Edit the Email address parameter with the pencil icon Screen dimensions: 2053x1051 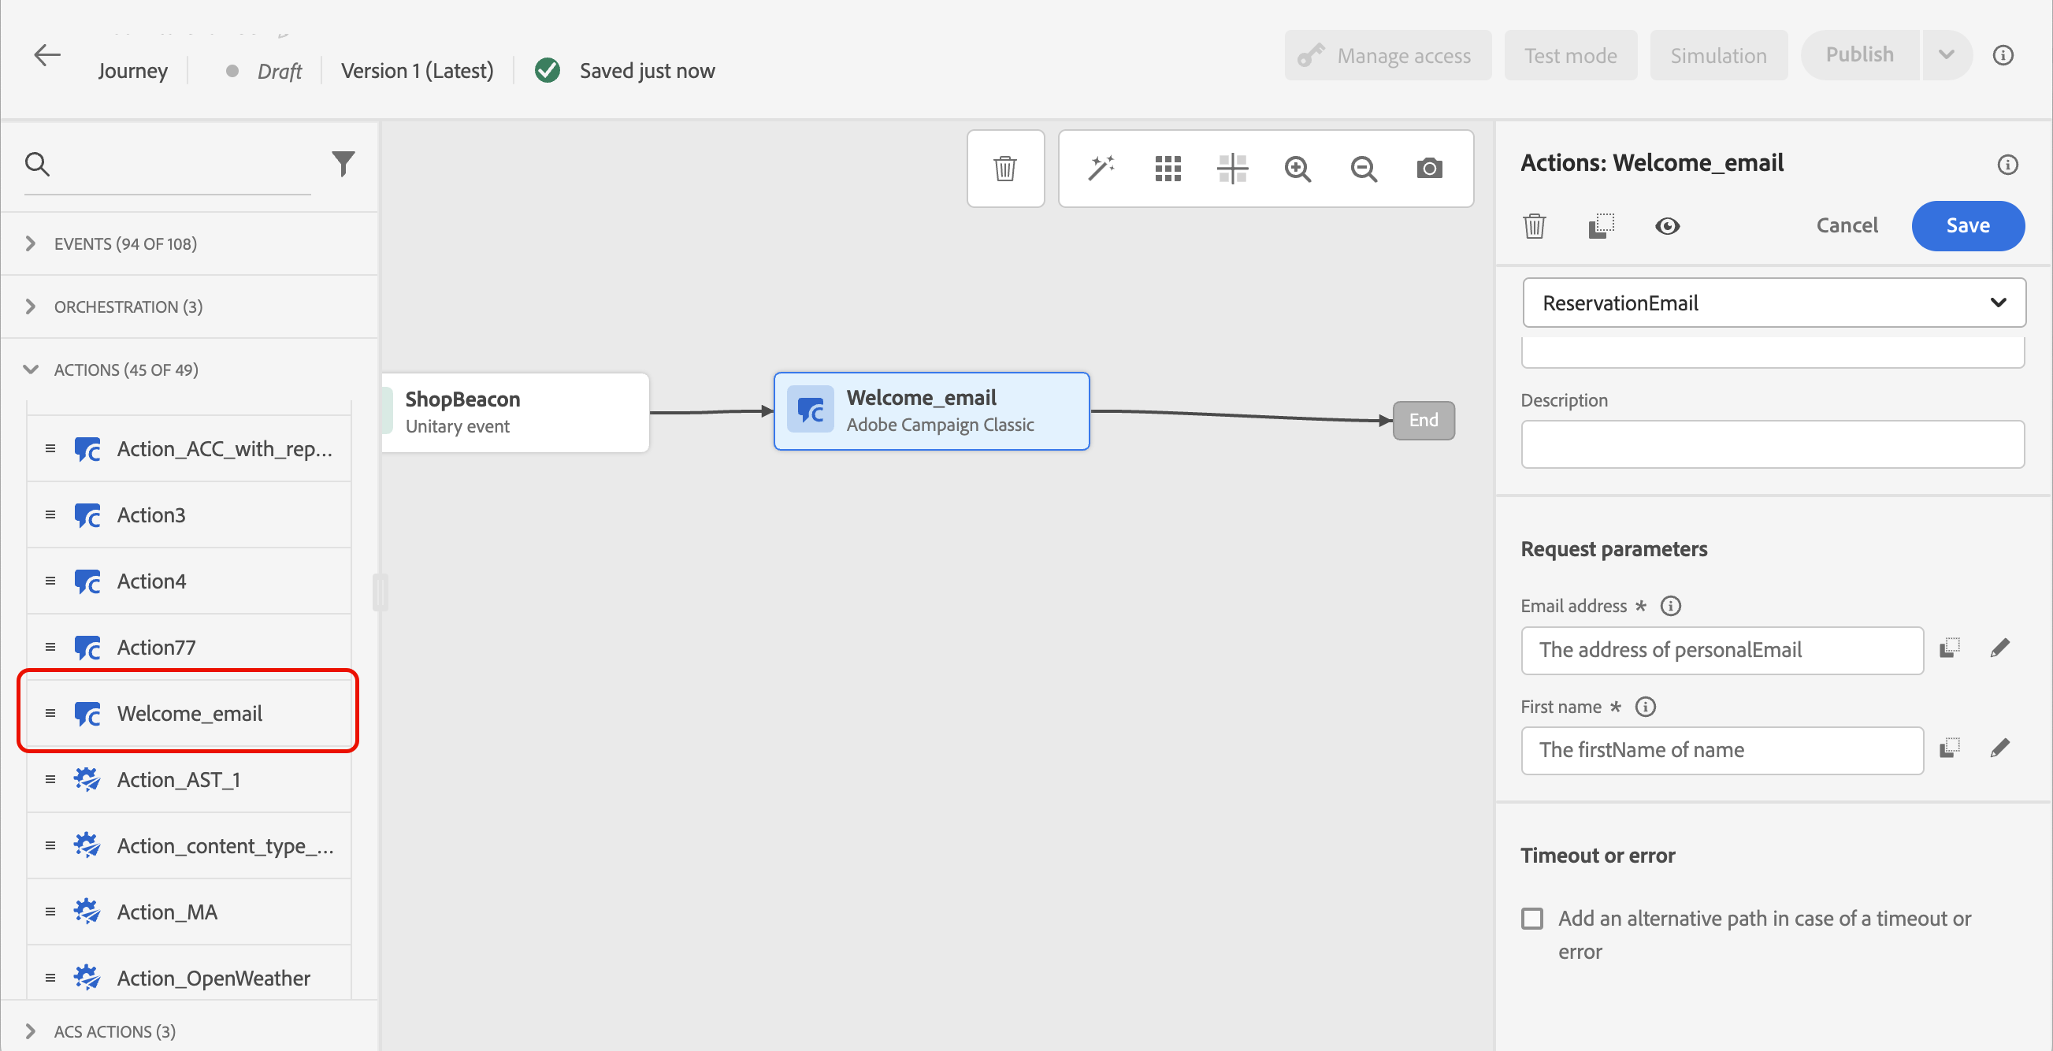tap(1999, 648)
